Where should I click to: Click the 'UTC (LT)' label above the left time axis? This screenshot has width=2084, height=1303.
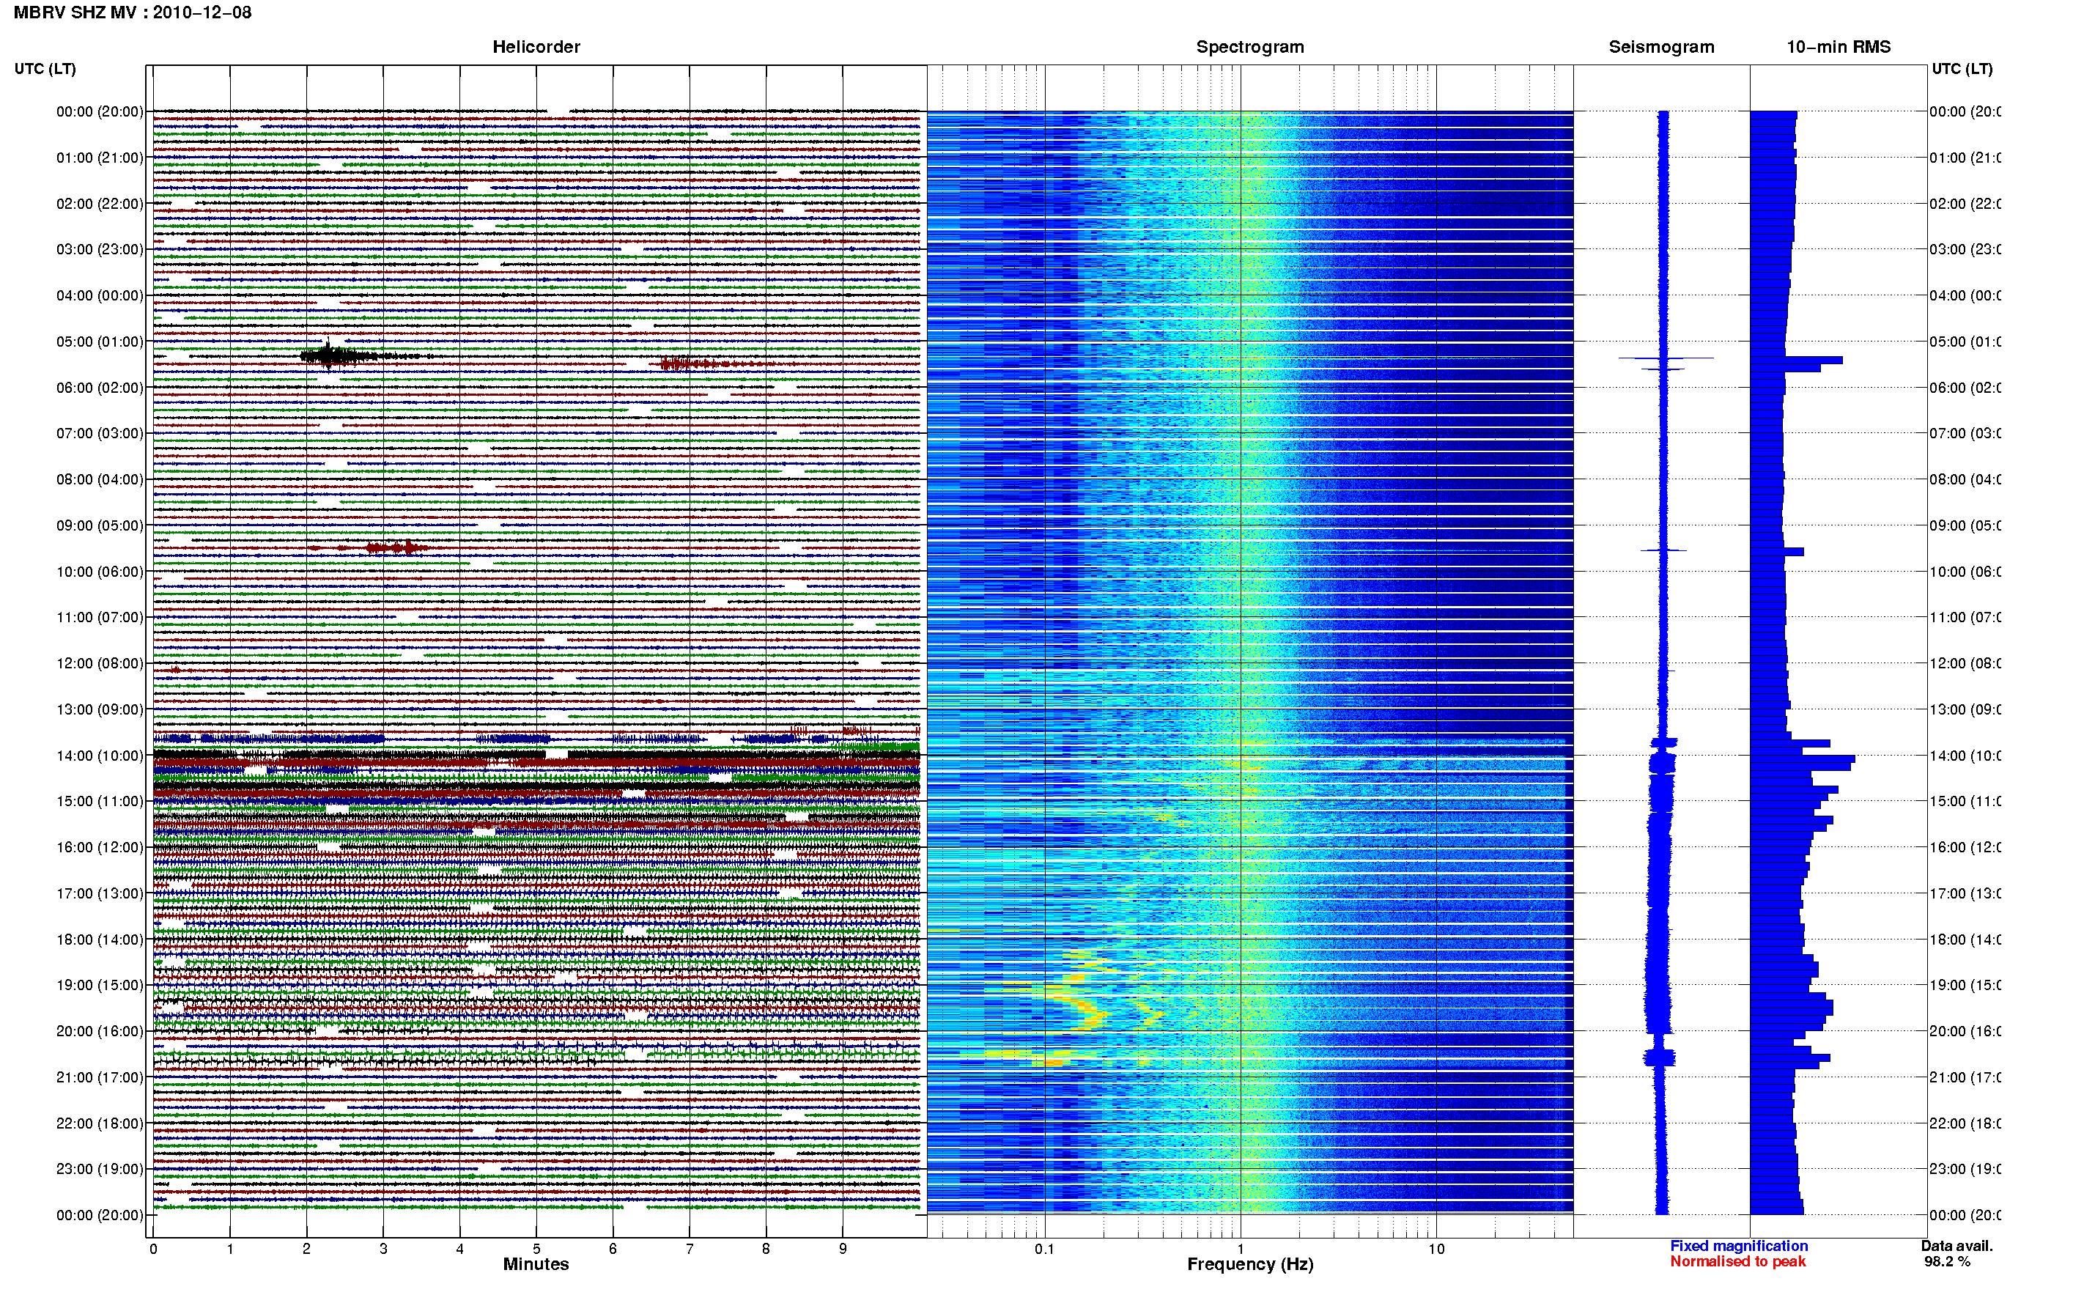45,68
